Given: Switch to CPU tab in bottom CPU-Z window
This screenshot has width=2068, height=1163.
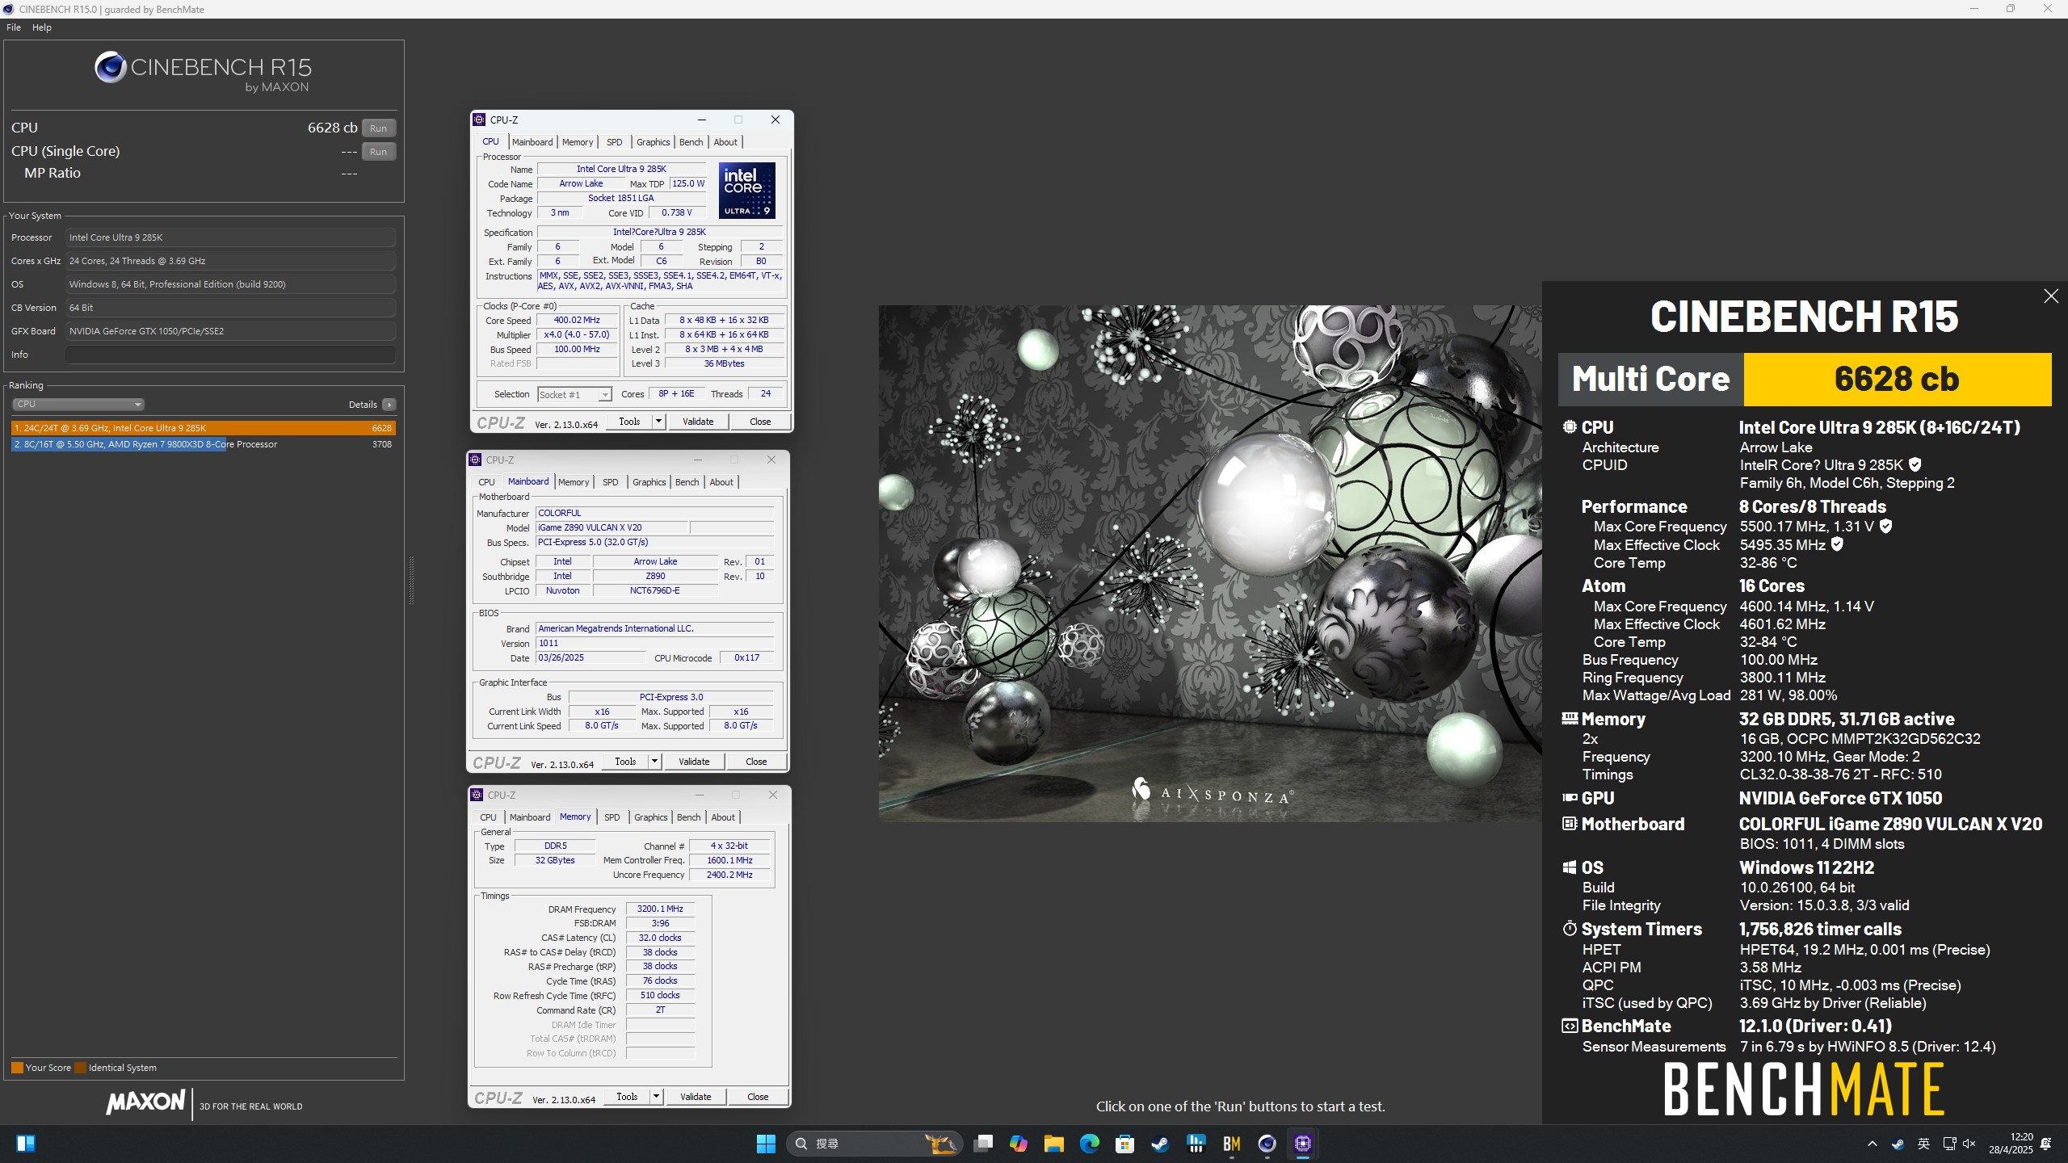Looking at the screenshot, I should pyautogui.click(x=488, y=817).
